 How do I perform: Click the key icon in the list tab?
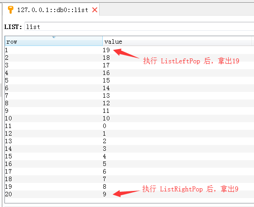click(x=11, y=10)
